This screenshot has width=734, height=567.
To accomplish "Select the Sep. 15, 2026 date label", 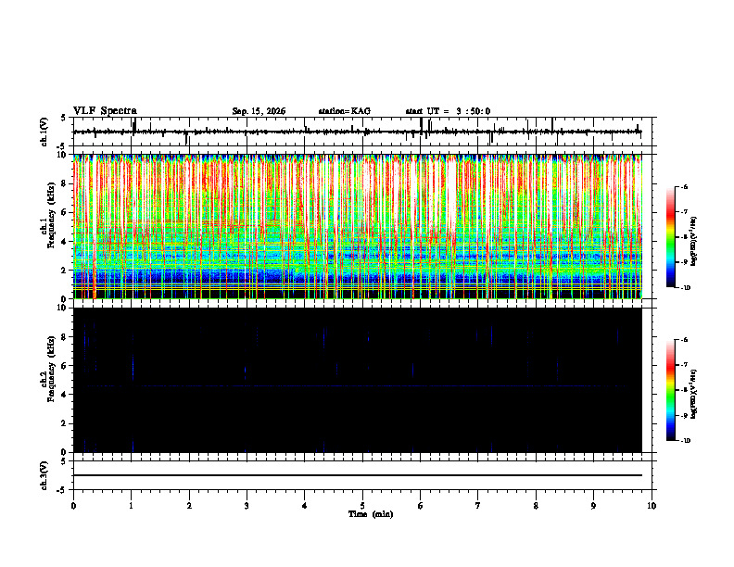I will coord(259,111).
